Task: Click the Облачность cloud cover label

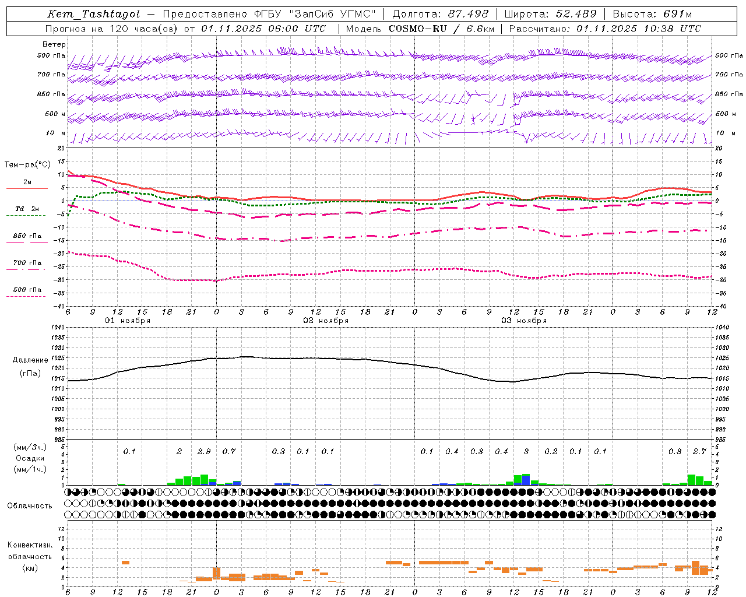Action: tap(30, 505)
